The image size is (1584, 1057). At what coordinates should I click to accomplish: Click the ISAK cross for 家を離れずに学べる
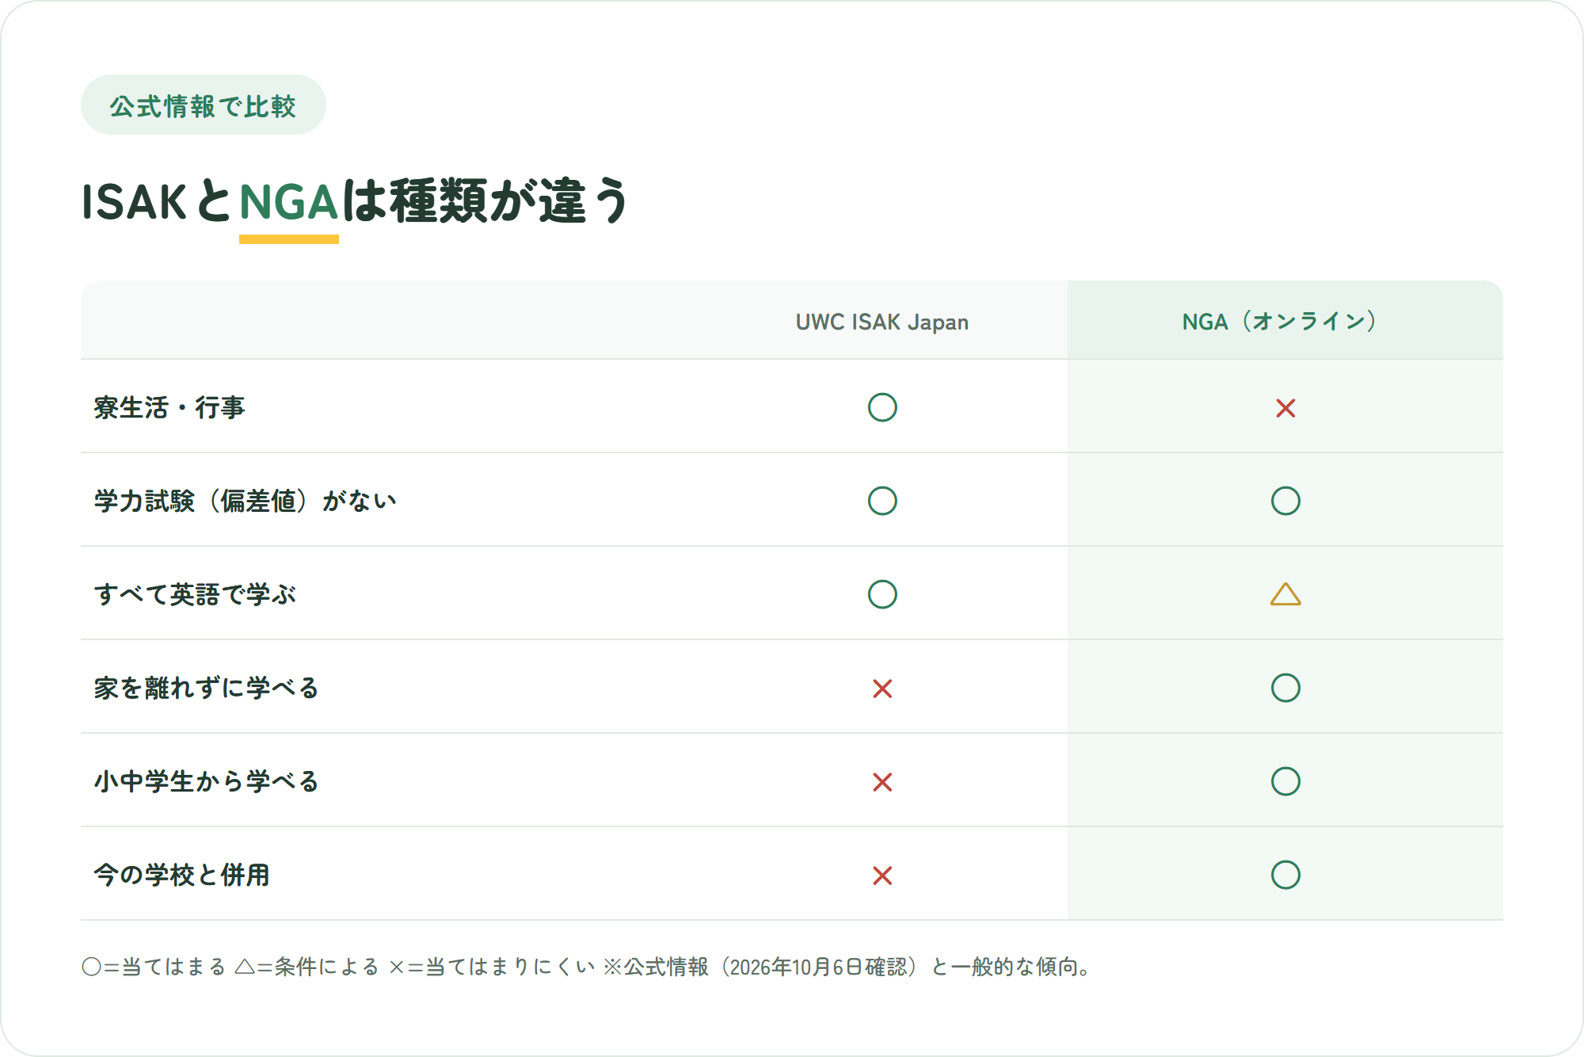pyautogui.click(x=882, y=689)
